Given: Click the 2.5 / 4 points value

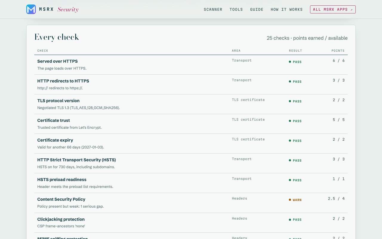Looking at the screenshot, I should (x=336, y=199).
